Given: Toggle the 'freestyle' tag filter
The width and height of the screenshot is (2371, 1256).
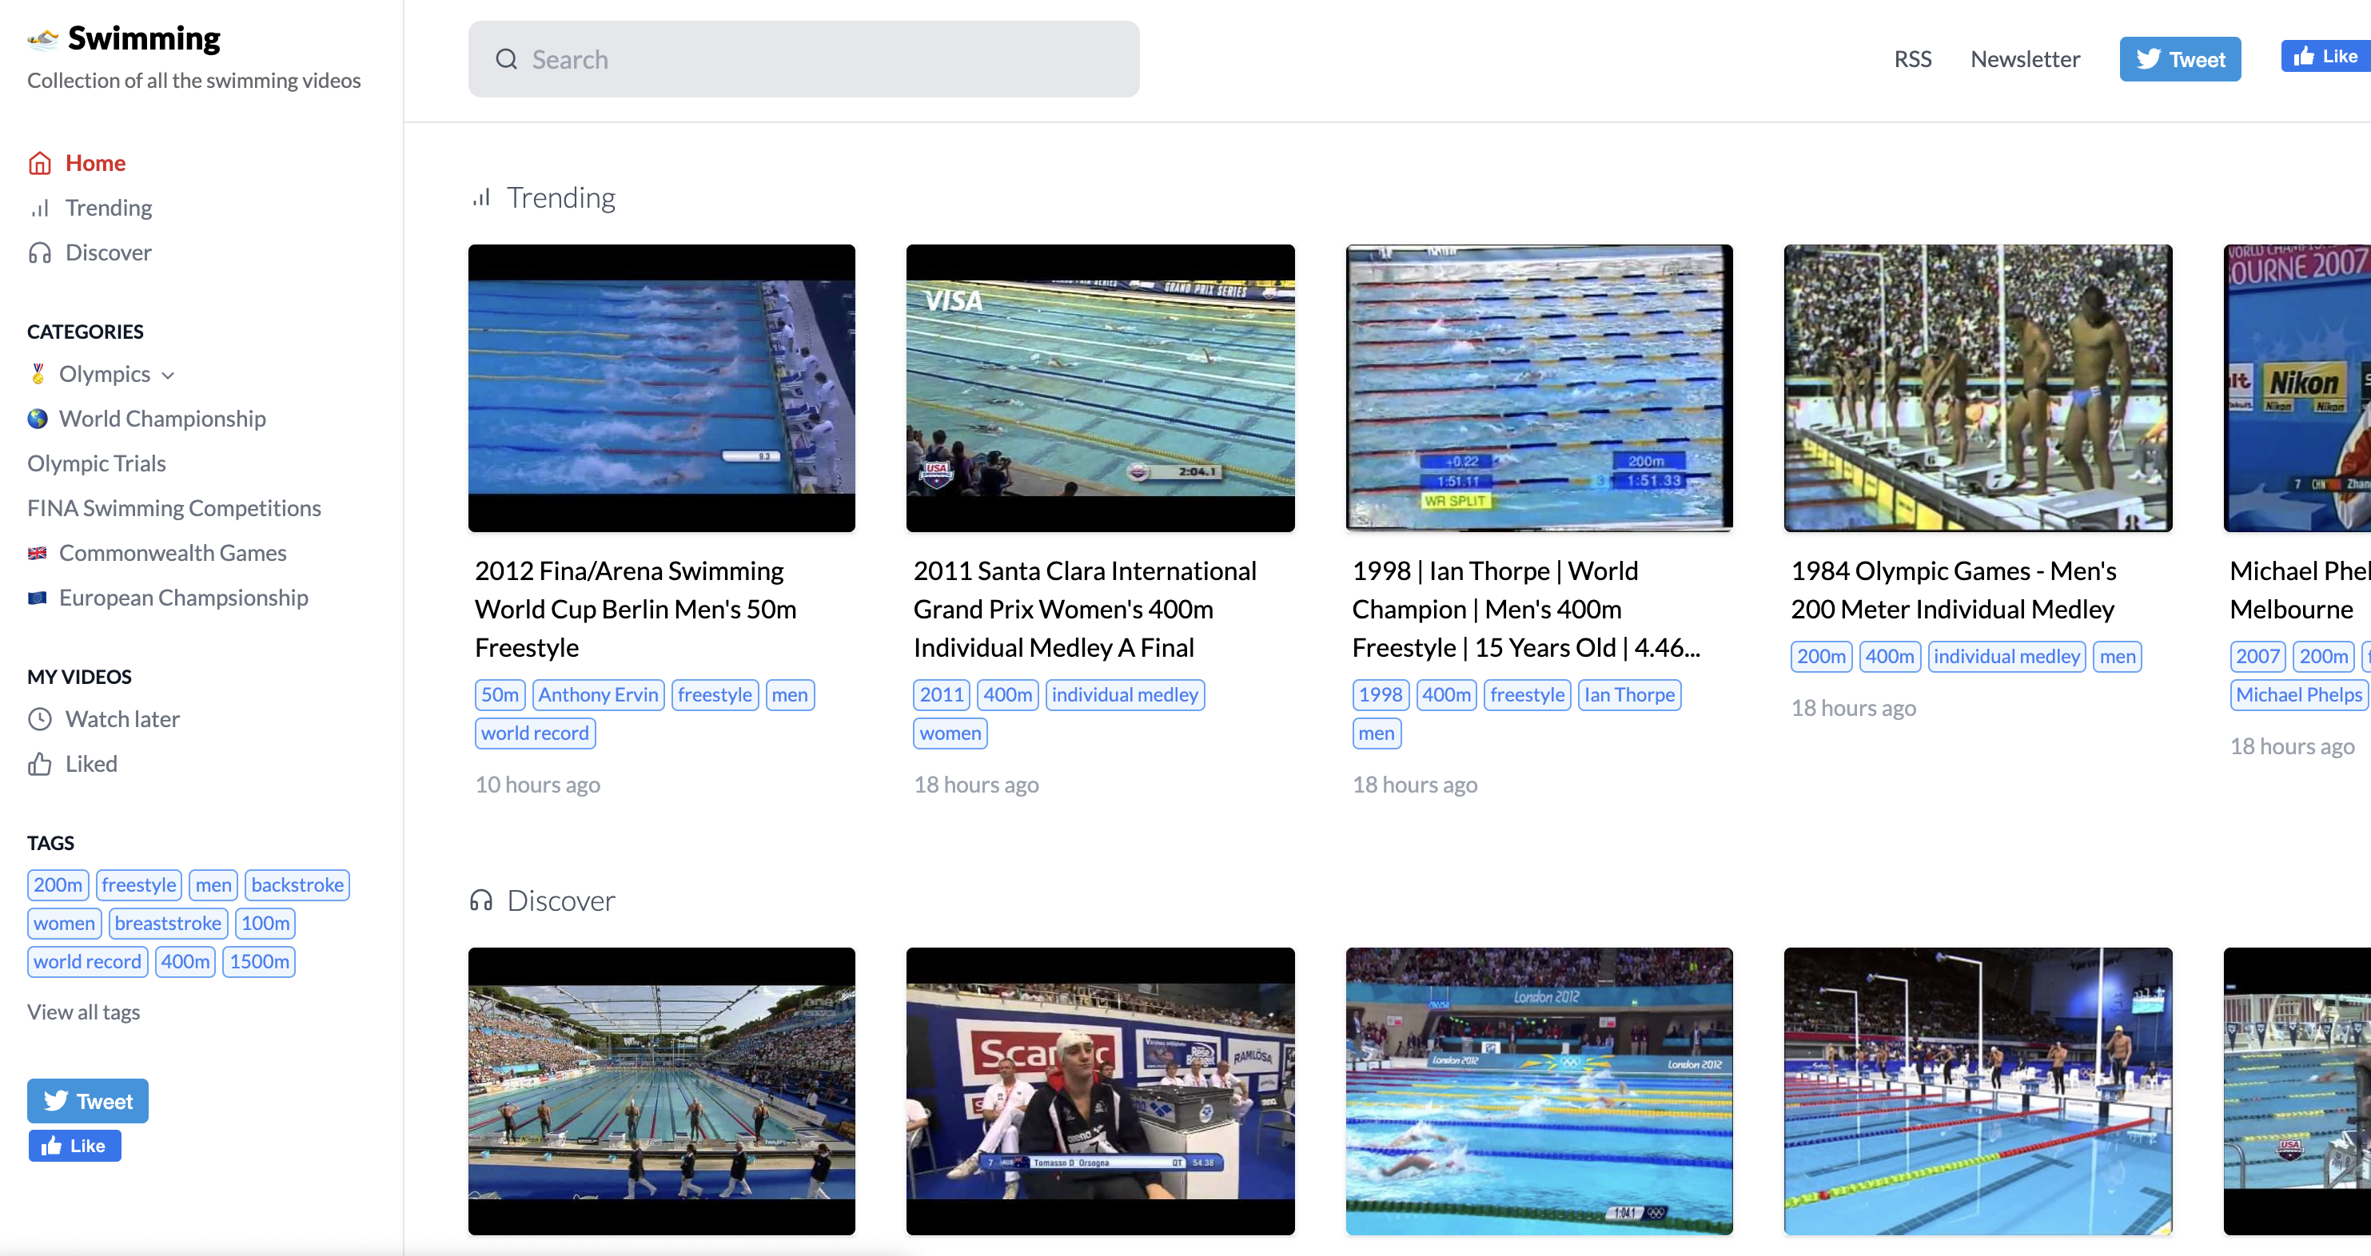Looking at the screenshot, I should [x=139, y=884].
